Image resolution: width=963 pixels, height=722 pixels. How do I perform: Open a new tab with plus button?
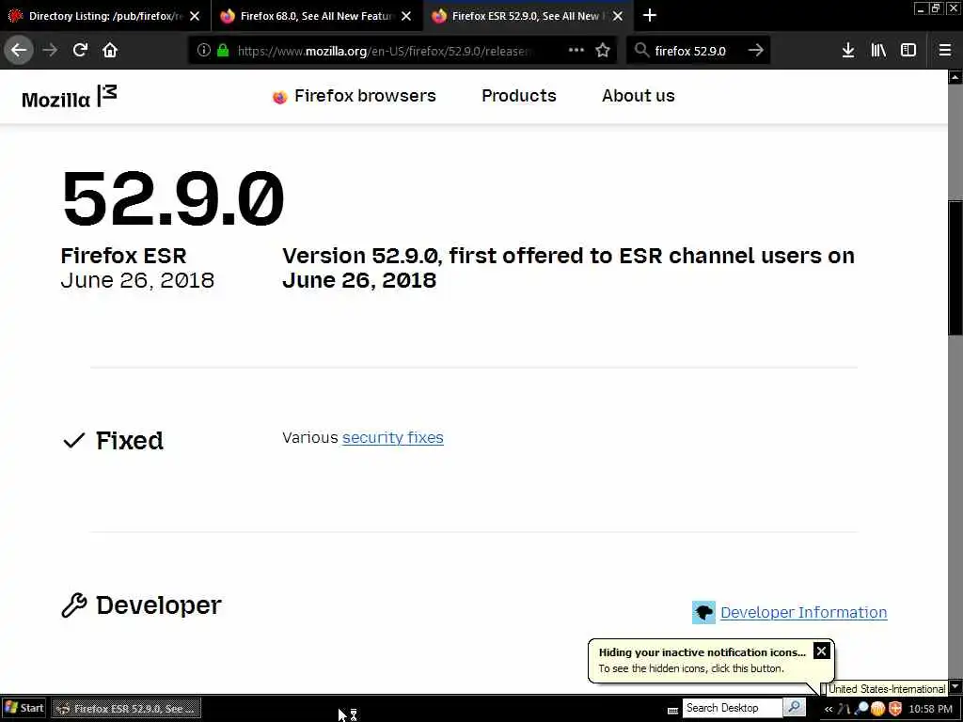tap(649, 16)
